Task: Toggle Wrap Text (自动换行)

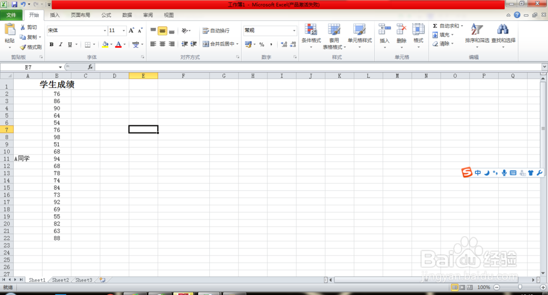Action: (216, 31)
